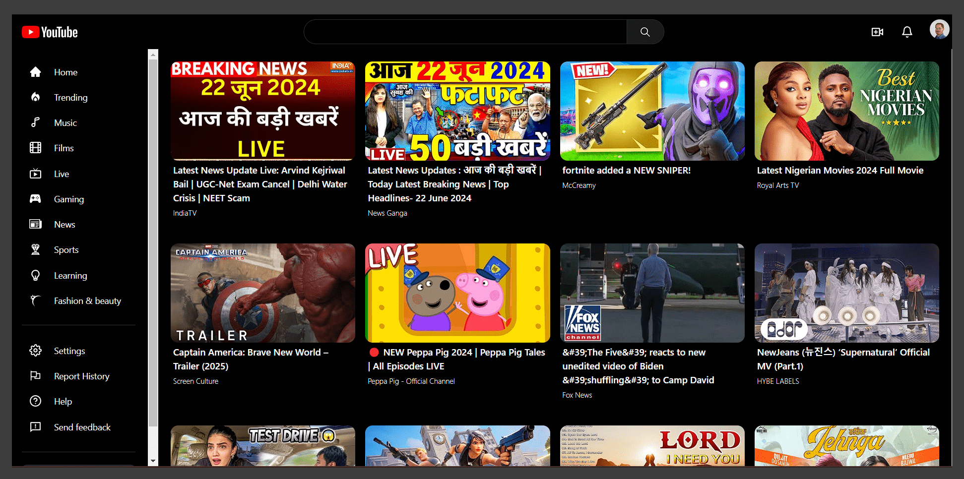Play the Captain America trailer thumbnail
The height and width of the screenshot is (479, 964).
(262, 293)
